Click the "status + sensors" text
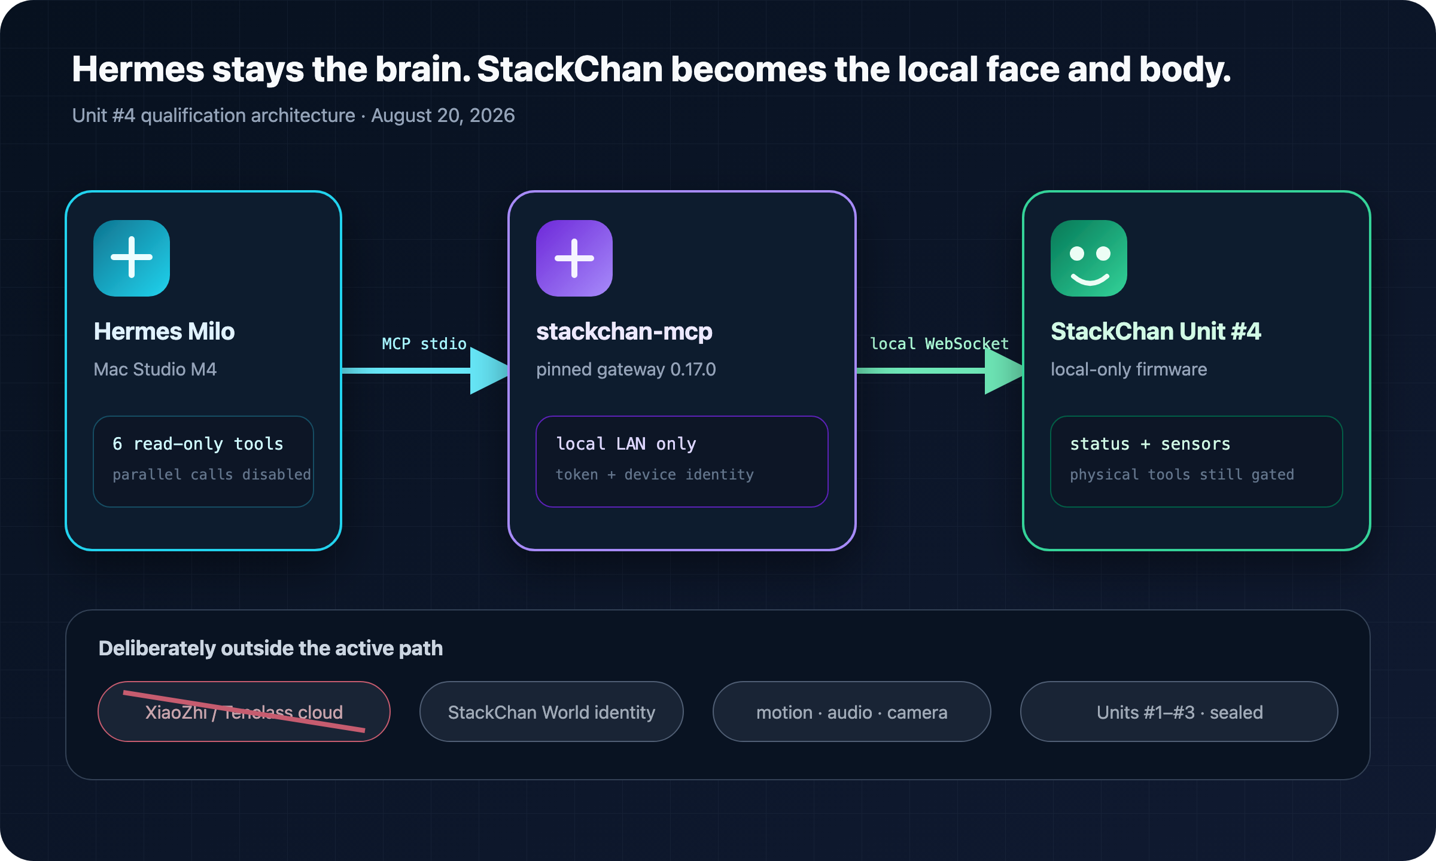This screenshot has width=1436, height=861. tap(1150, 444)
